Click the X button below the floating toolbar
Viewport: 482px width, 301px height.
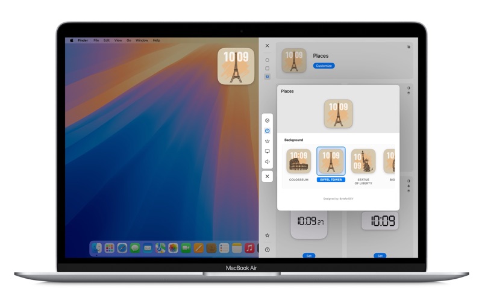[x=267, y=176]
